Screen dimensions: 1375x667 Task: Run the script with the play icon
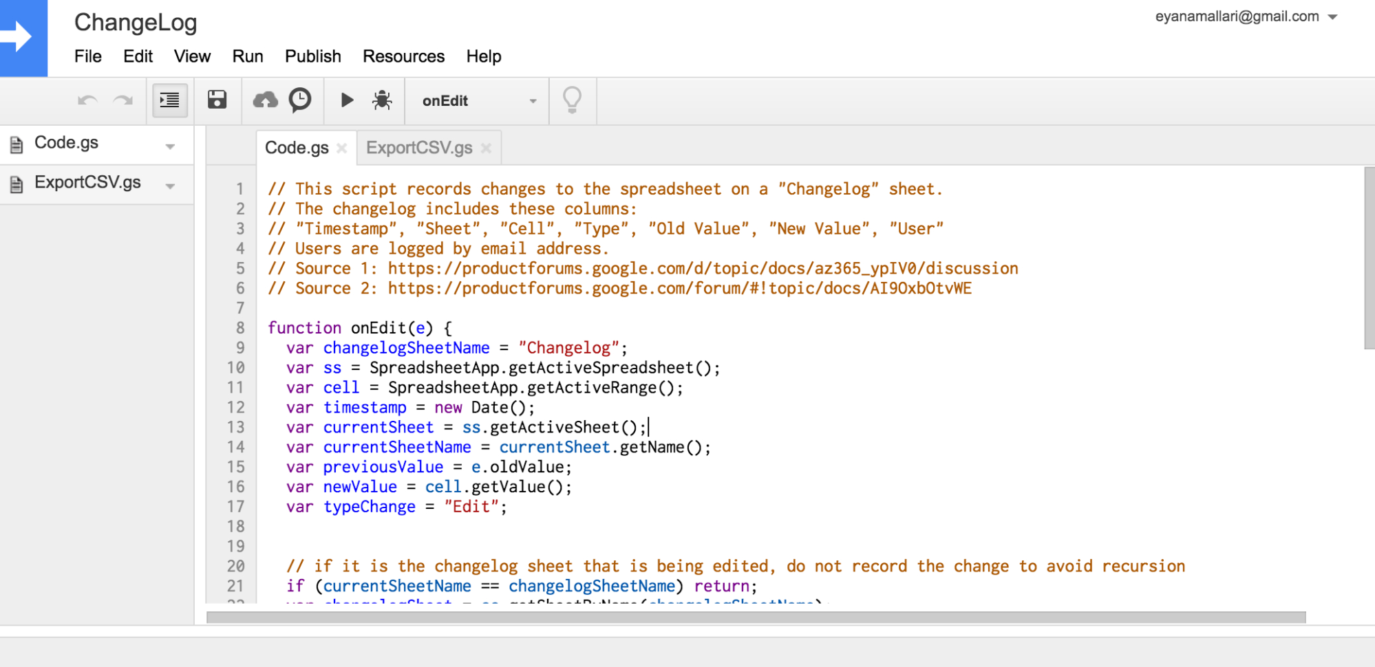(347, 100)
